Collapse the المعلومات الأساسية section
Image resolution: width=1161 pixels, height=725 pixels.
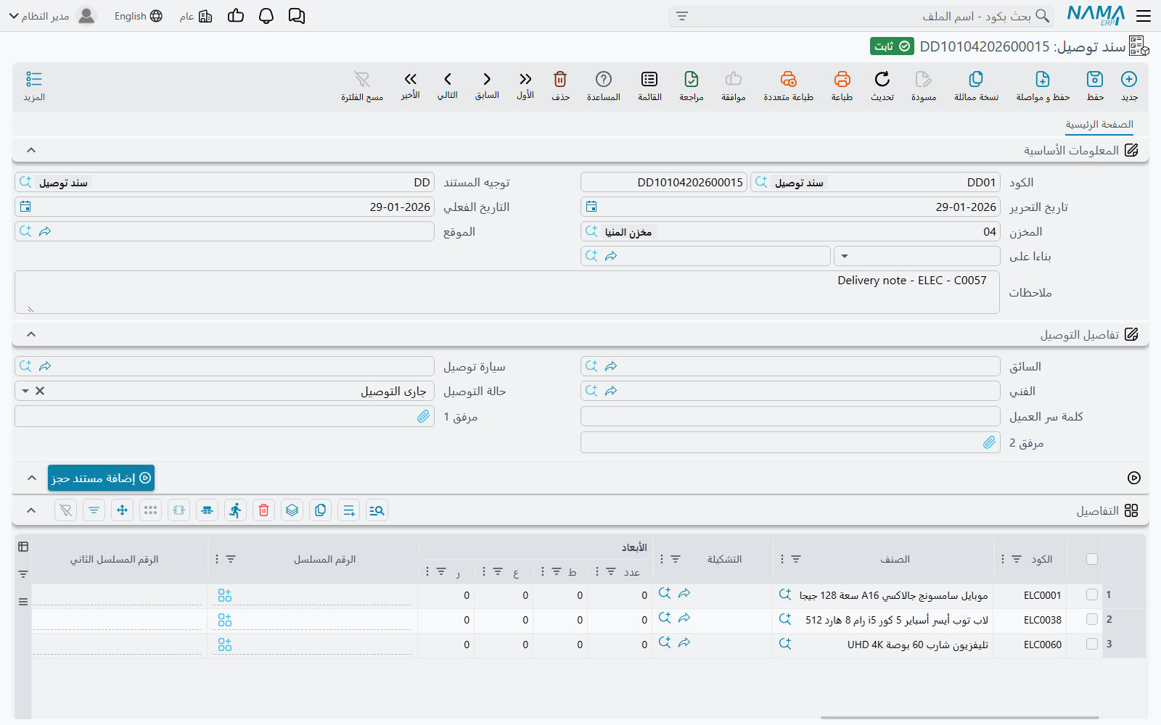point(31,150)
